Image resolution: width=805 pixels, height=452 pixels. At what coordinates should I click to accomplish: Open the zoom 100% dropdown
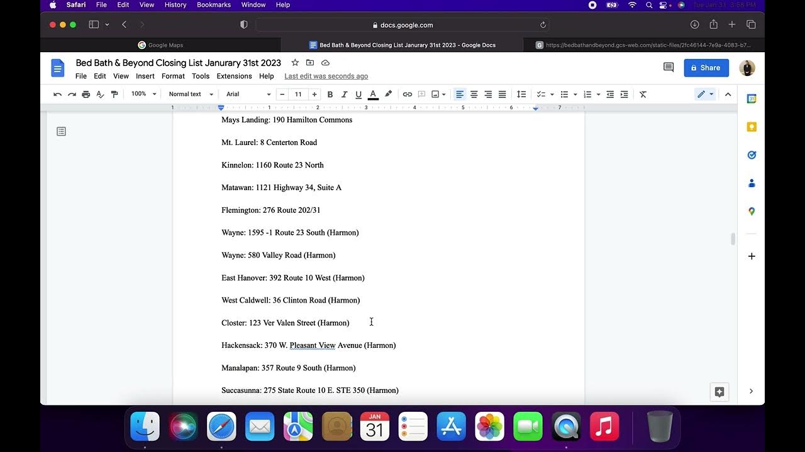143,94
